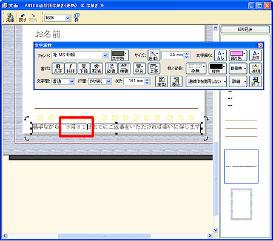The image size is (273, 241).
Task: Toggle 太字 bold formatting
Action: coord(58,68)
